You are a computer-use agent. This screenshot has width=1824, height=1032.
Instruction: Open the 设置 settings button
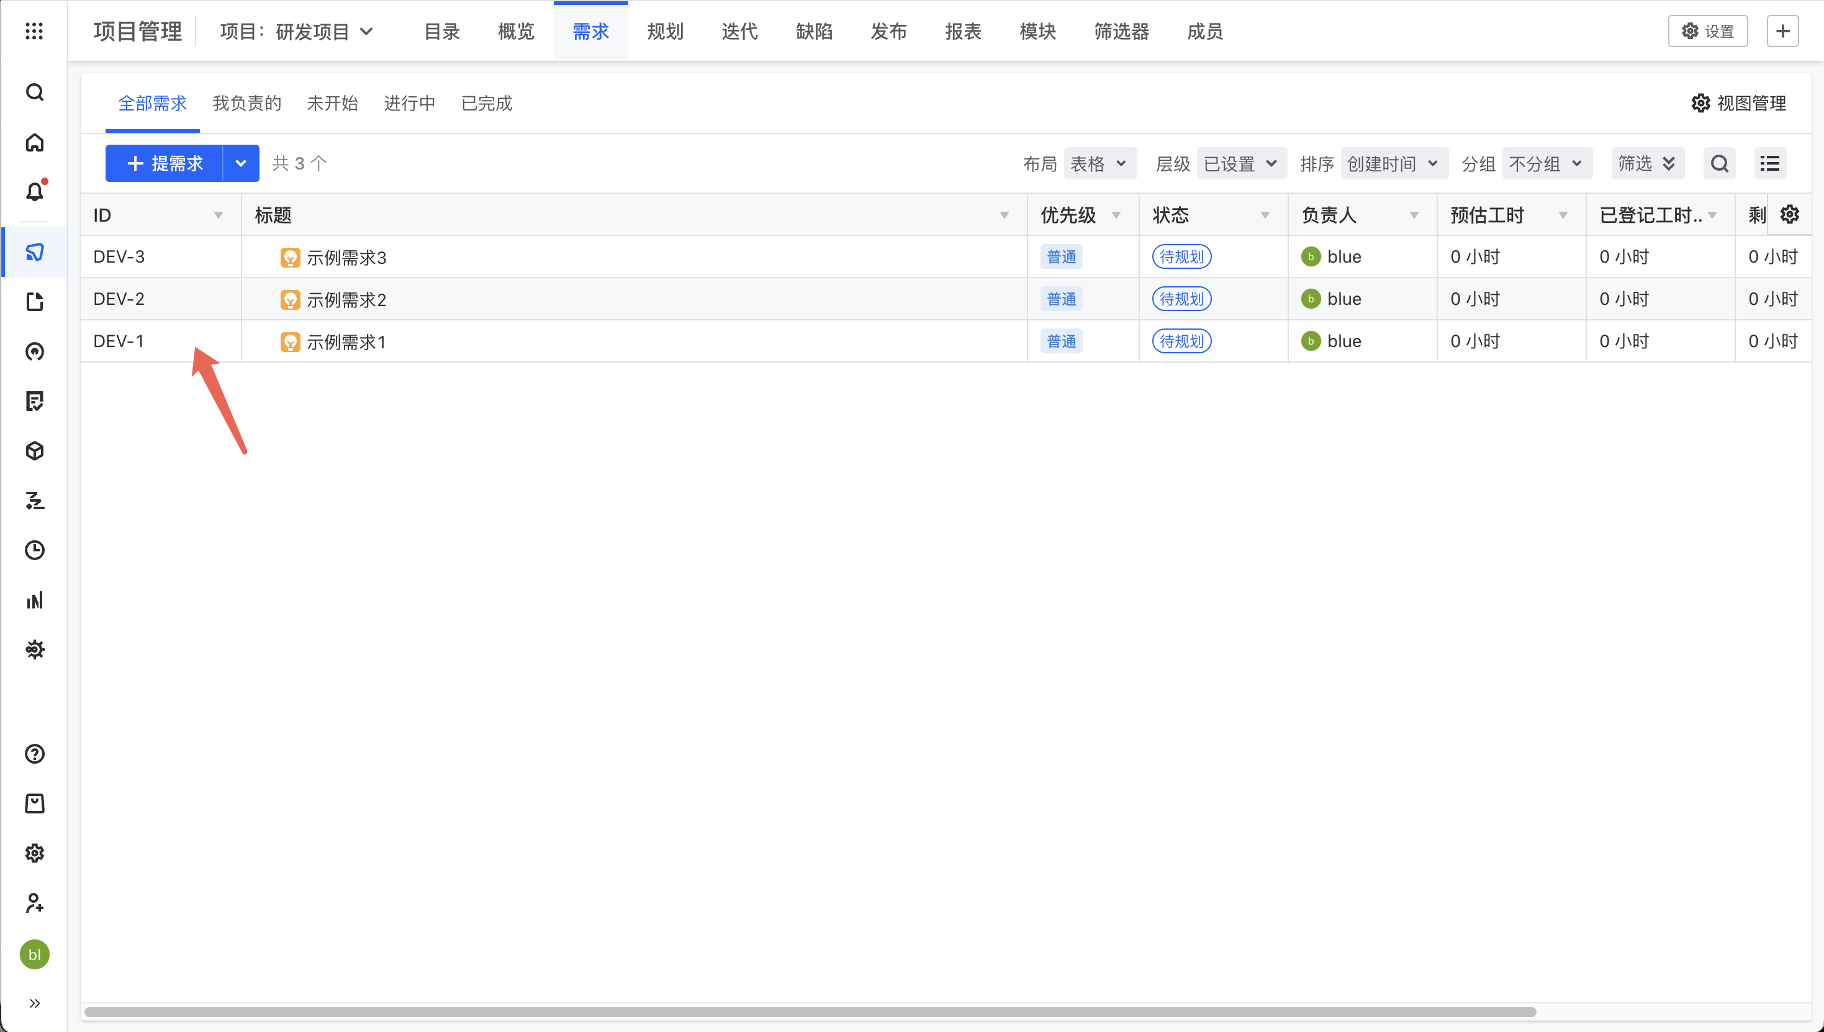[1708, 31]
